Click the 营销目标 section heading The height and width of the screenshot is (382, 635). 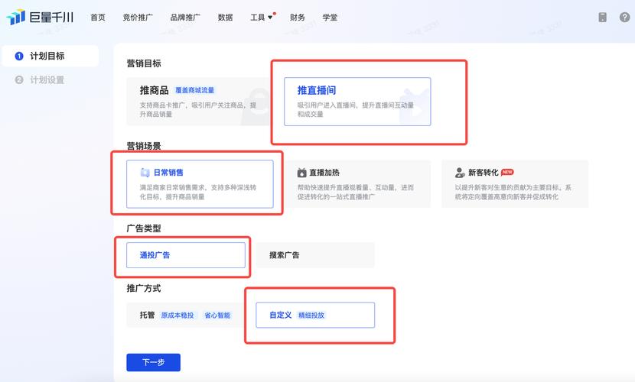pos(144,63)
